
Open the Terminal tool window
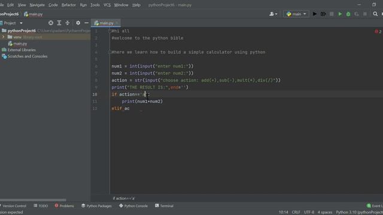[x=165, y=206]
